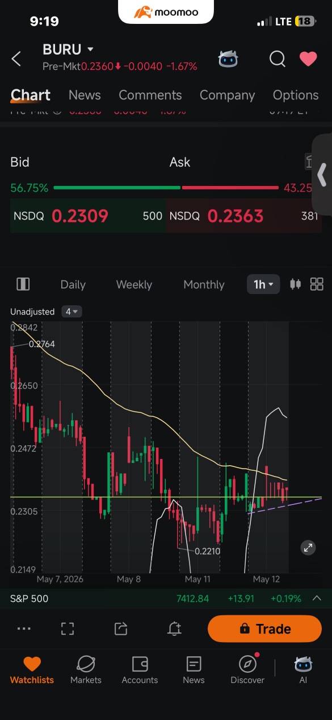The width and height of the screenshot is (332, 720).
Task: Select the Daily chart period
Action: click(x=73, y=284)
